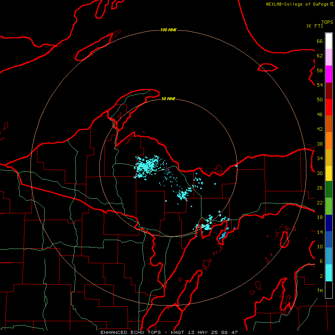Screen dimensions: 335x335
Task: Click the light orange legend band
Action: point(329,141)
